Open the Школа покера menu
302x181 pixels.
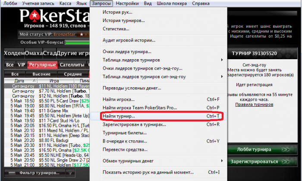pos(172,3)
